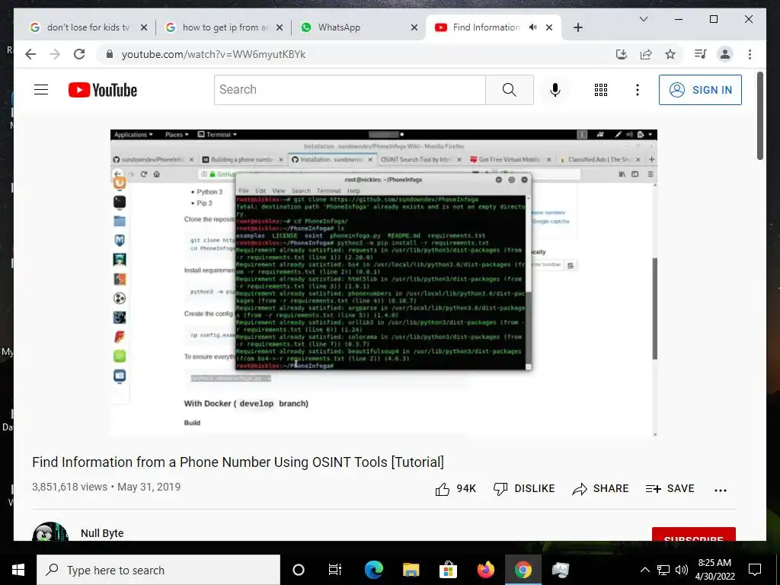Viewport: 780px width, 585px height.
Task: Reload the page with refresh icon
Action: click(79, 54)
